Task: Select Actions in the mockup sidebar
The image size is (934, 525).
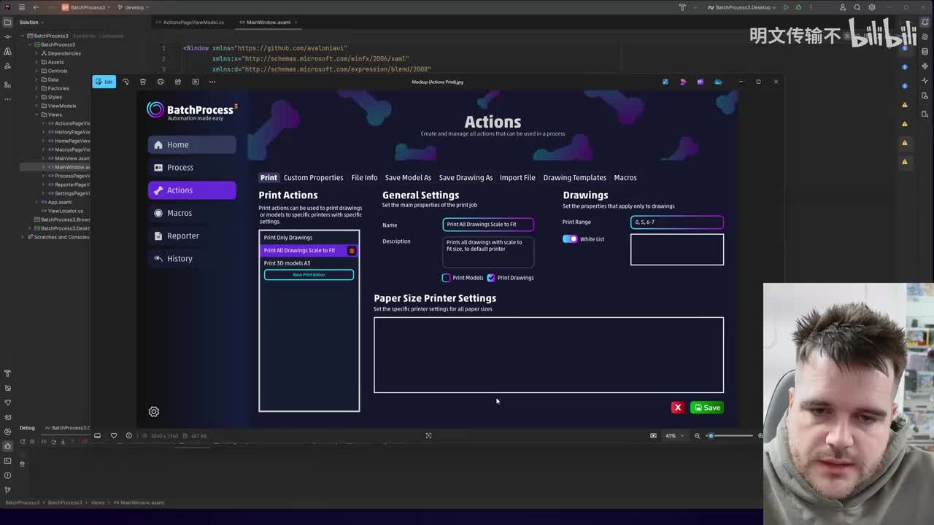Action: (x=192, y=190)
